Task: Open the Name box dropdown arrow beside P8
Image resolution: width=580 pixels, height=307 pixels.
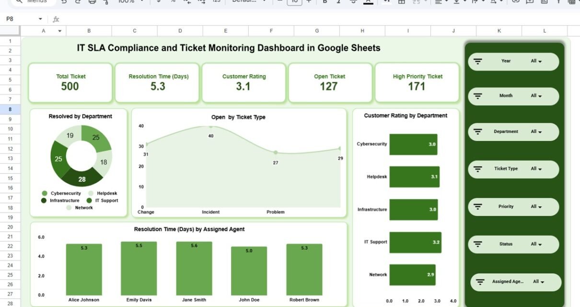Action: [x=40, y=19]
